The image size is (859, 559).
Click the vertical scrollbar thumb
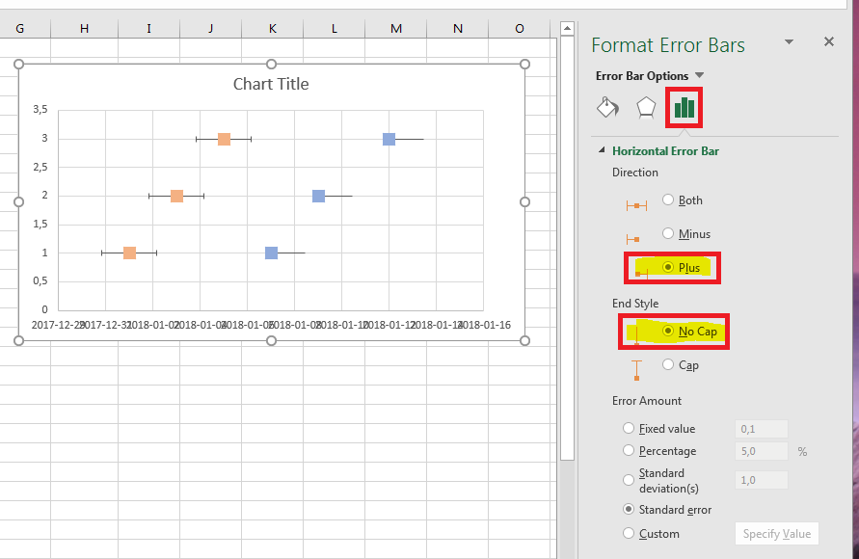[x=568, y=248]
